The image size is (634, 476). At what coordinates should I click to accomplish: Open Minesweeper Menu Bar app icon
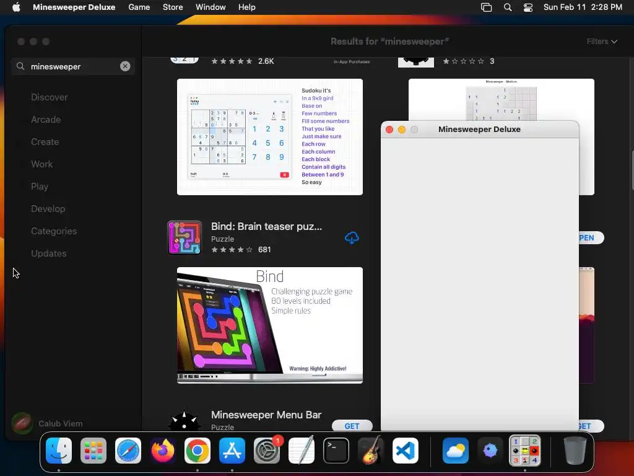click(x=185, y=420)
